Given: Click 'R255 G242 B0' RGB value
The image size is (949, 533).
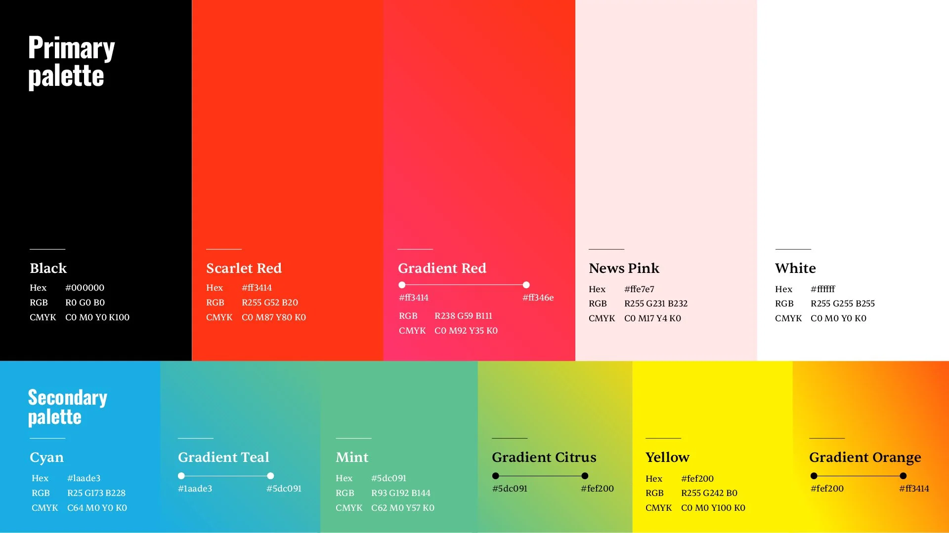Looking at the screenshot, I should coord(709,493).
